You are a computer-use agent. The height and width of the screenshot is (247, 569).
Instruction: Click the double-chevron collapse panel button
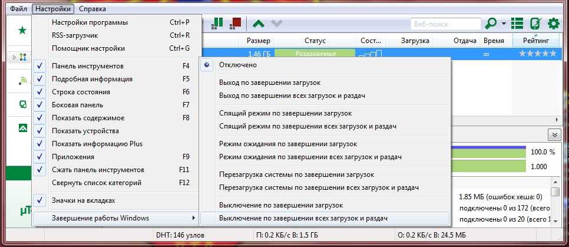tap(553, 134)
